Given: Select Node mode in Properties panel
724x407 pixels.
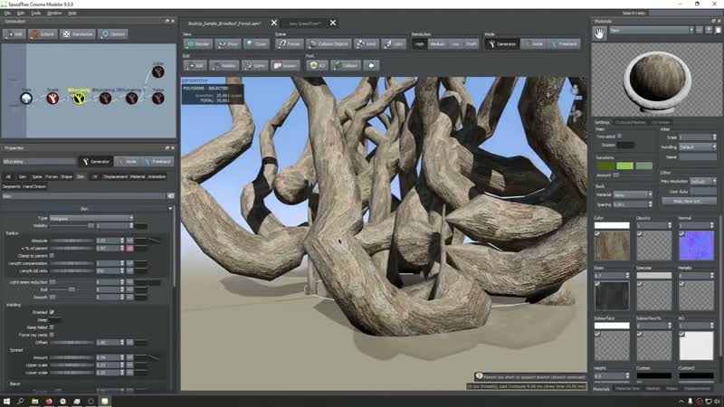Looking at the screenshot, I should coord(128,162).
